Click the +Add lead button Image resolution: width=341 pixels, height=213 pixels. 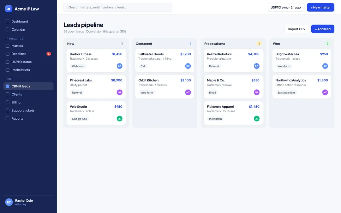323,29
